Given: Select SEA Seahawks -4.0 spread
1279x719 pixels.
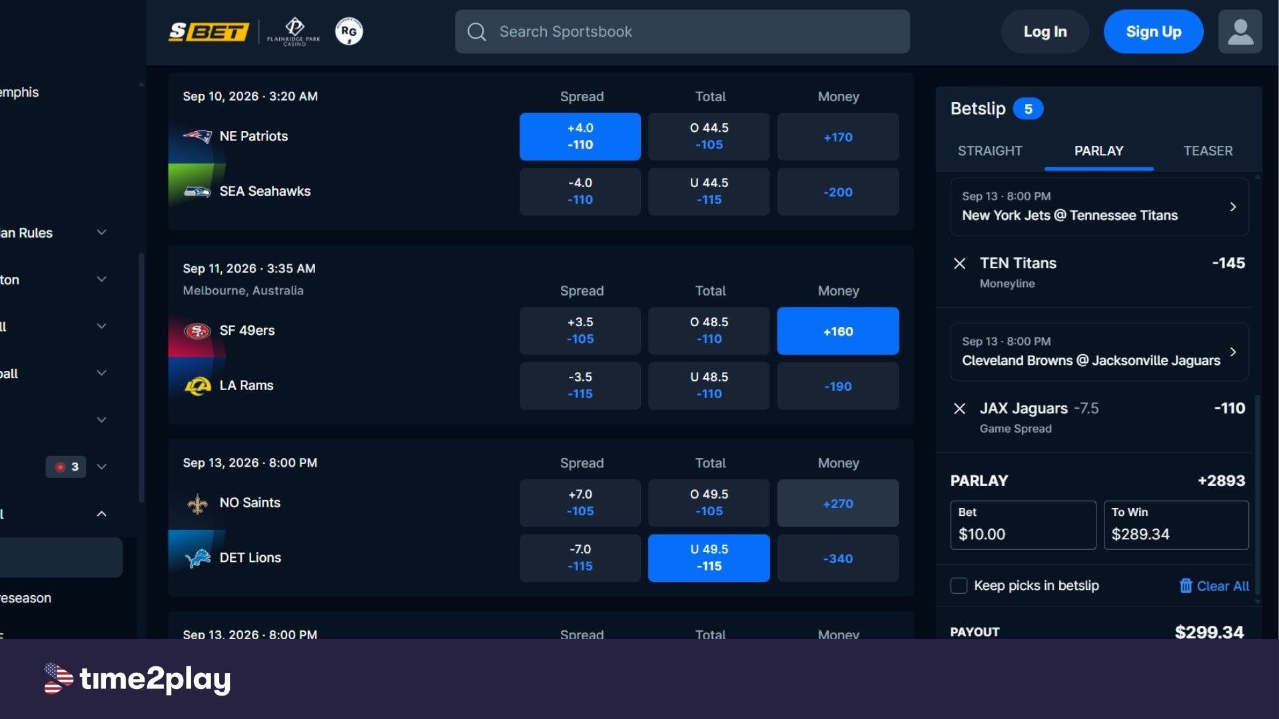Looking at the screenshot, I should point(580,192).
